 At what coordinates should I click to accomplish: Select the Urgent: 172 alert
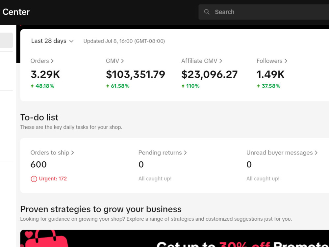tap(49, 179)
